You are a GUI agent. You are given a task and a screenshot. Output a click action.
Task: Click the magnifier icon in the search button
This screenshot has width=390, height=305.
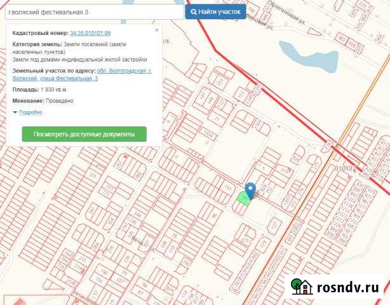pyautogui.click(x=194, y=11)
